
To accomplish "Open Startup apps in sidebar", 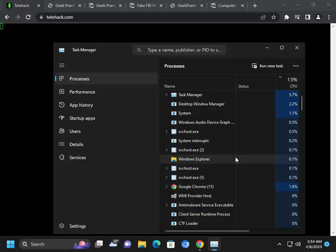I will (107, 118).
